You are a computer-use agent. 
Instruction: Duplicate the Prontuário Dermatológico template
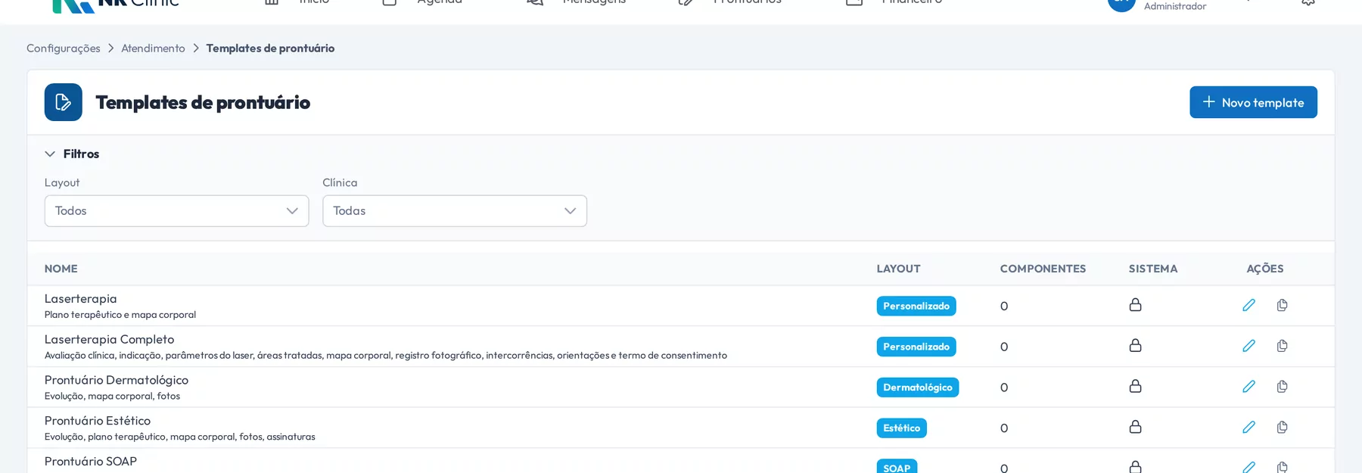[1282, 387]
